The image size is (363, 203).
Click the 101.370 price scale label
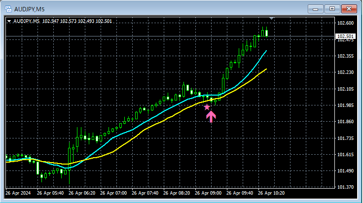point(345,187)
